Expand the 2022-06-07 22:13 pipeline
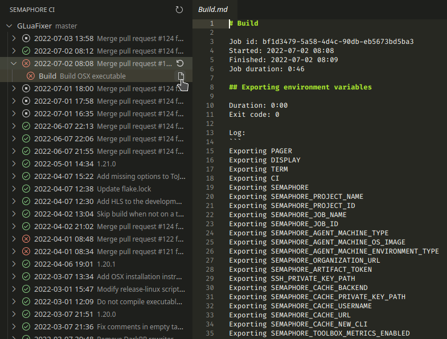The width and height of the screenshot is (447, 339). [x=14, y=126]
